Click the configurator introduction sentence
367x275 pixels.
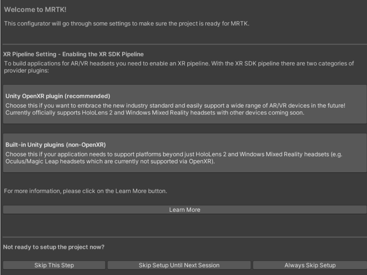[127, 24]
